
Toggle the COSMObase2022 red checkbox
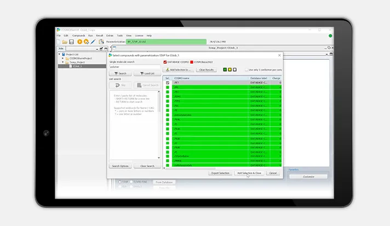pos(192,62)
